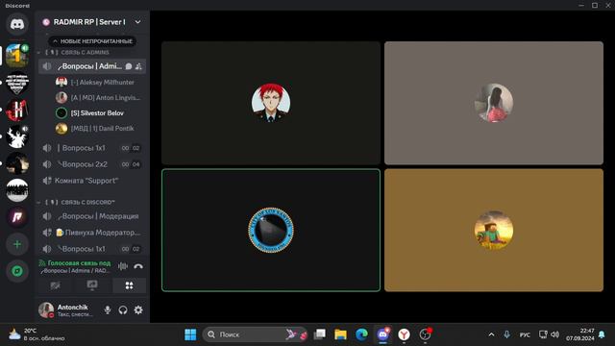
Task: Click taskbar Поиск search box
Action: (x=254, y=334)
